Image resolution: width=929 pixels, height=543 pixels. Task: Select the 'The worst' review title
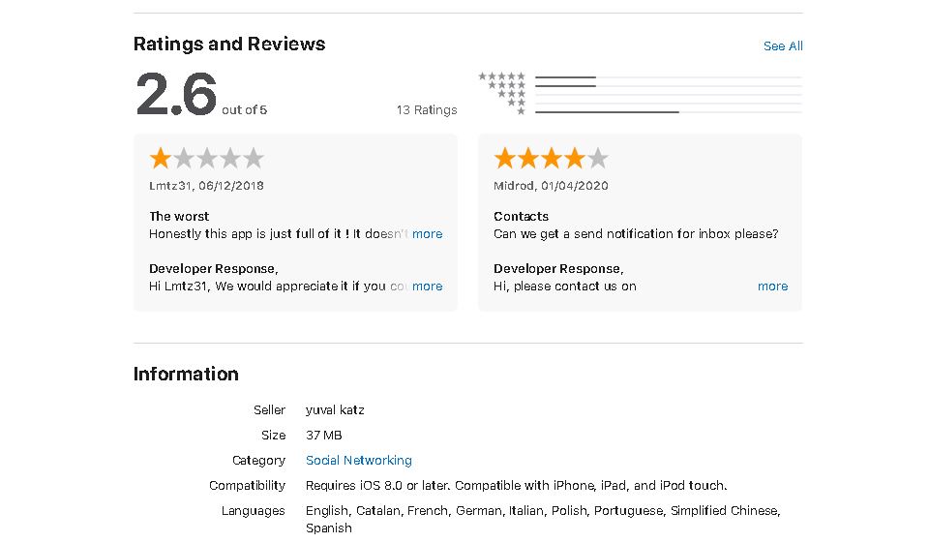pyautogui.click(x=179, y=217)
